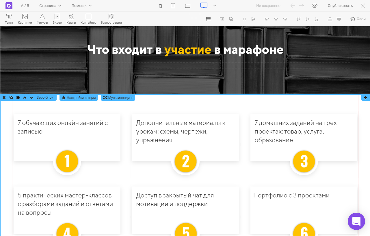The width and height of the screenshot is (370, 236).
Task: Open the Картинки images tool
Action: click(x=25, y=19)
